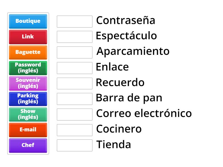Screen dimensions: 223x167
Task: Click the Tienda definition text
Action: click(113, 144)
